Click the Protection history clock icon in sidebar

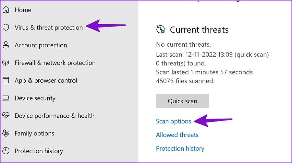6,151
